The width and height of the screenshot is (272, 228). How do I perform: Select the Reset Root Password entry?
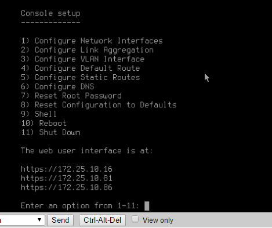tap(71, 96)
